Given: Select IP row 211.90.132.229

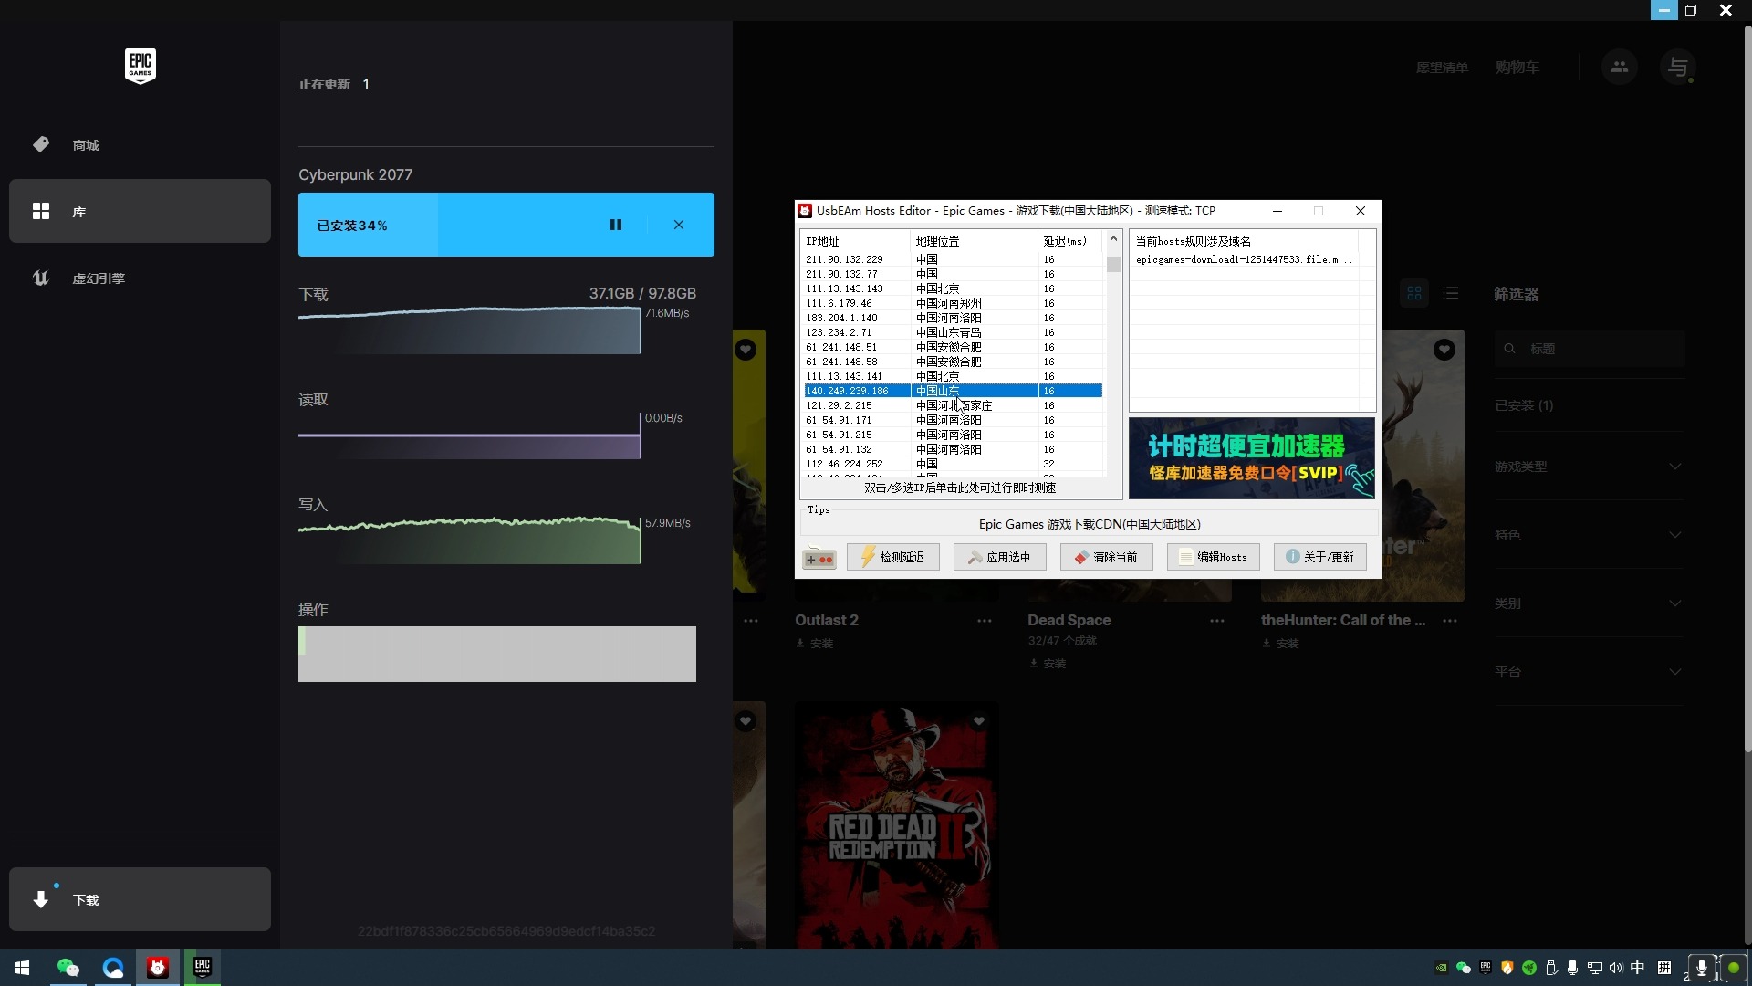Looking at the screenshot, I should 953,259.
